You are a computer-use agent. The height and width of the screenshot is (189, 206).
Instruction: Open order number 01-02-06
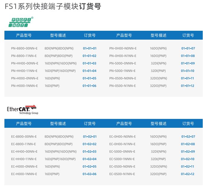click(90, 174)
